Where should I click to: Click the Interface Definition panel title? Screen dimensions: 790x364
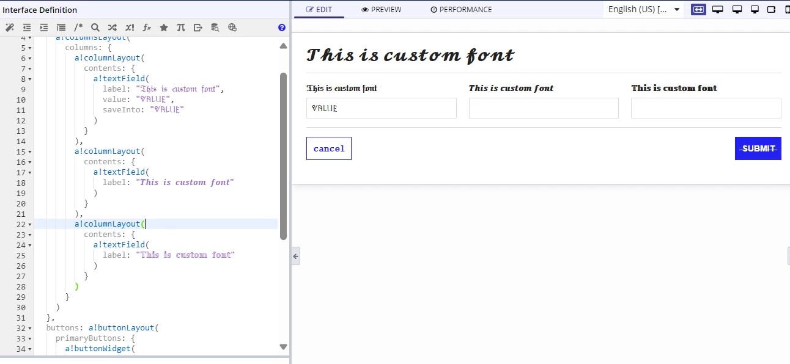(40, 10)
